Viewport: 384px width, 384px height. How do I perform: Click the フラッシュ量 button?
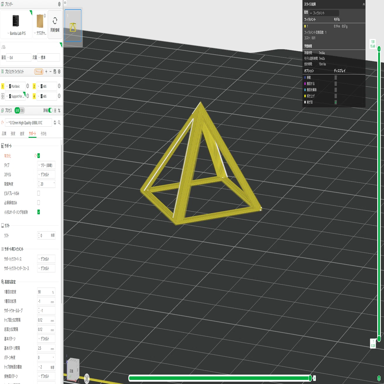click(x=39, y=72)
